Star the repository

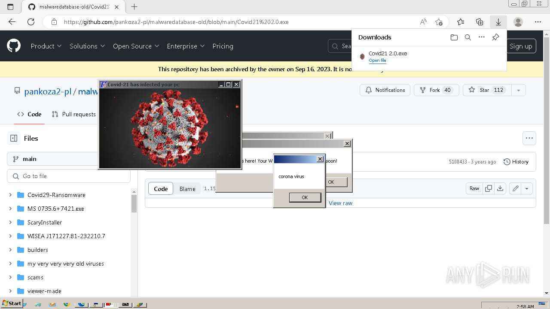pos(487,90)
